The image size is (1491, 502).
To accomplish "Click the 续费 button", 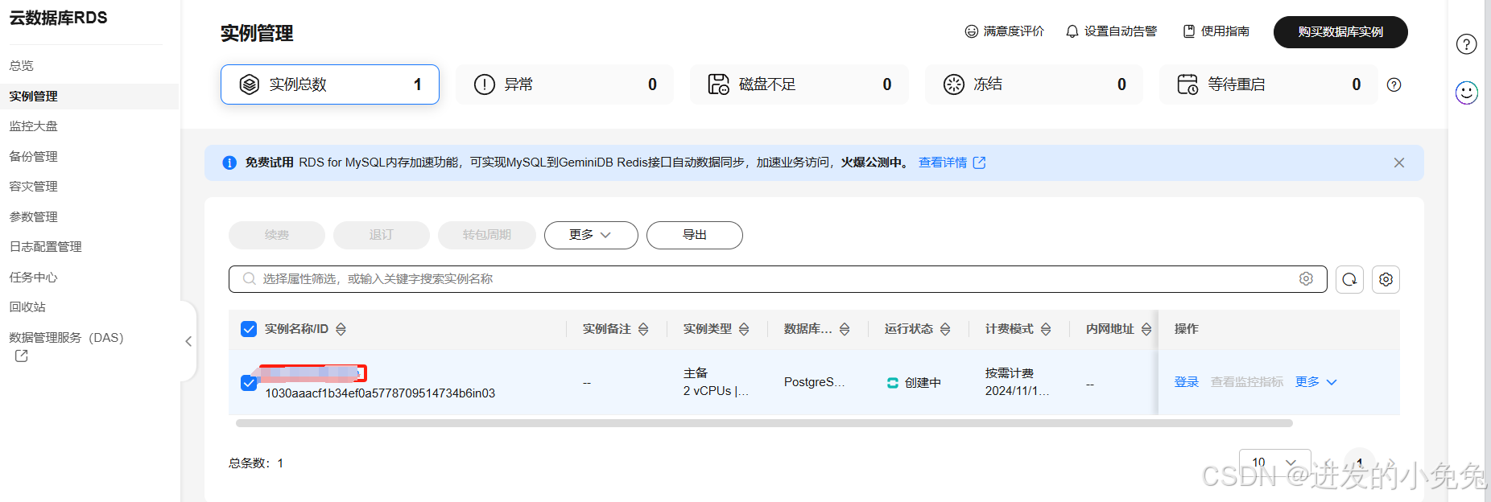I will pos(277,235).
